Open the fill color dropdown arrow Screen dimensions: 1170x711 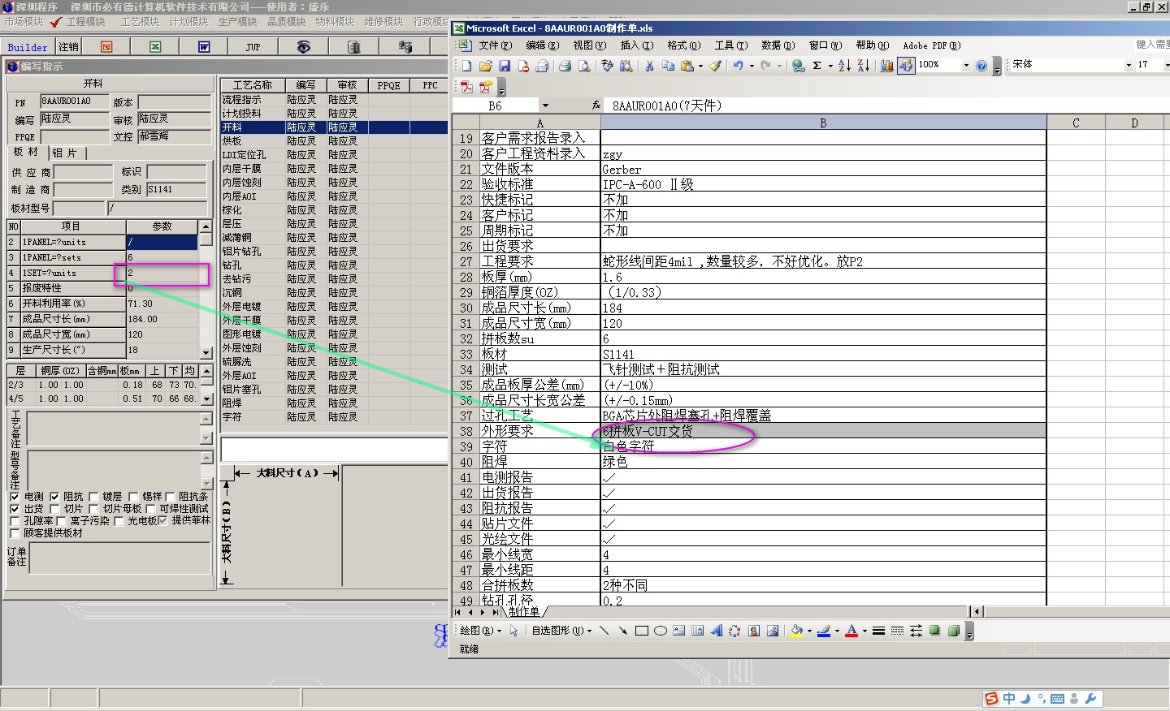pyautogui.click(x=809, y=631)
